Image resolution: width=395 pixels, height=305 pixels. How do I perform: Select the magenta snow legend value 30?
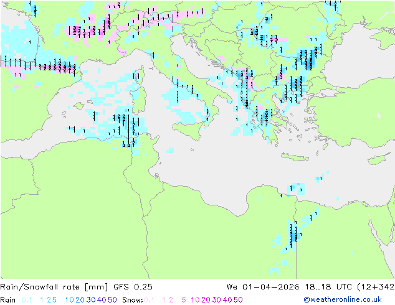[x=217, y=300]
